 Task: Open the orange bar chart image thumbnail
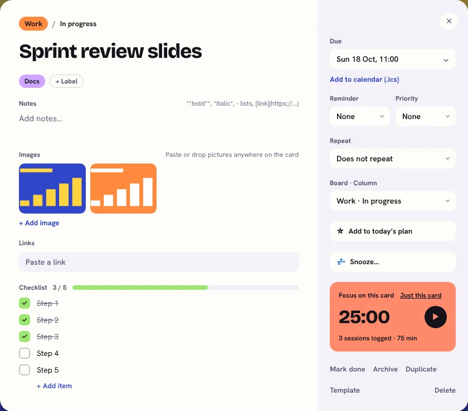pos(123,189)
